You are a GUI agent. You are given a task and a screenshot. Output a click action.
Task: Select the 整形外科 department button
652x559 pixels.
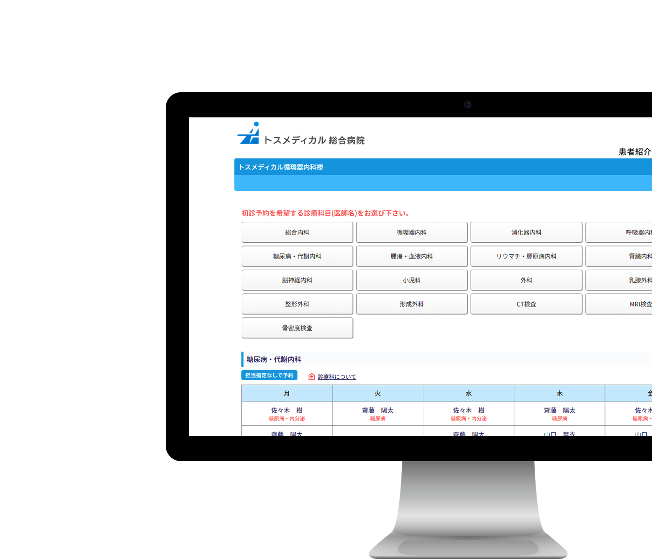297,304
